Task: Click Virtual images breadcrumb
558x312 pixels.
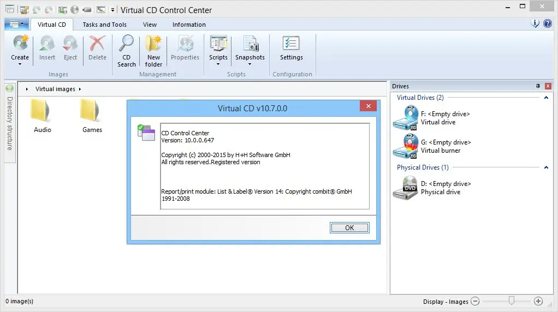Action: pyautogui.click(x=55, y=89)
